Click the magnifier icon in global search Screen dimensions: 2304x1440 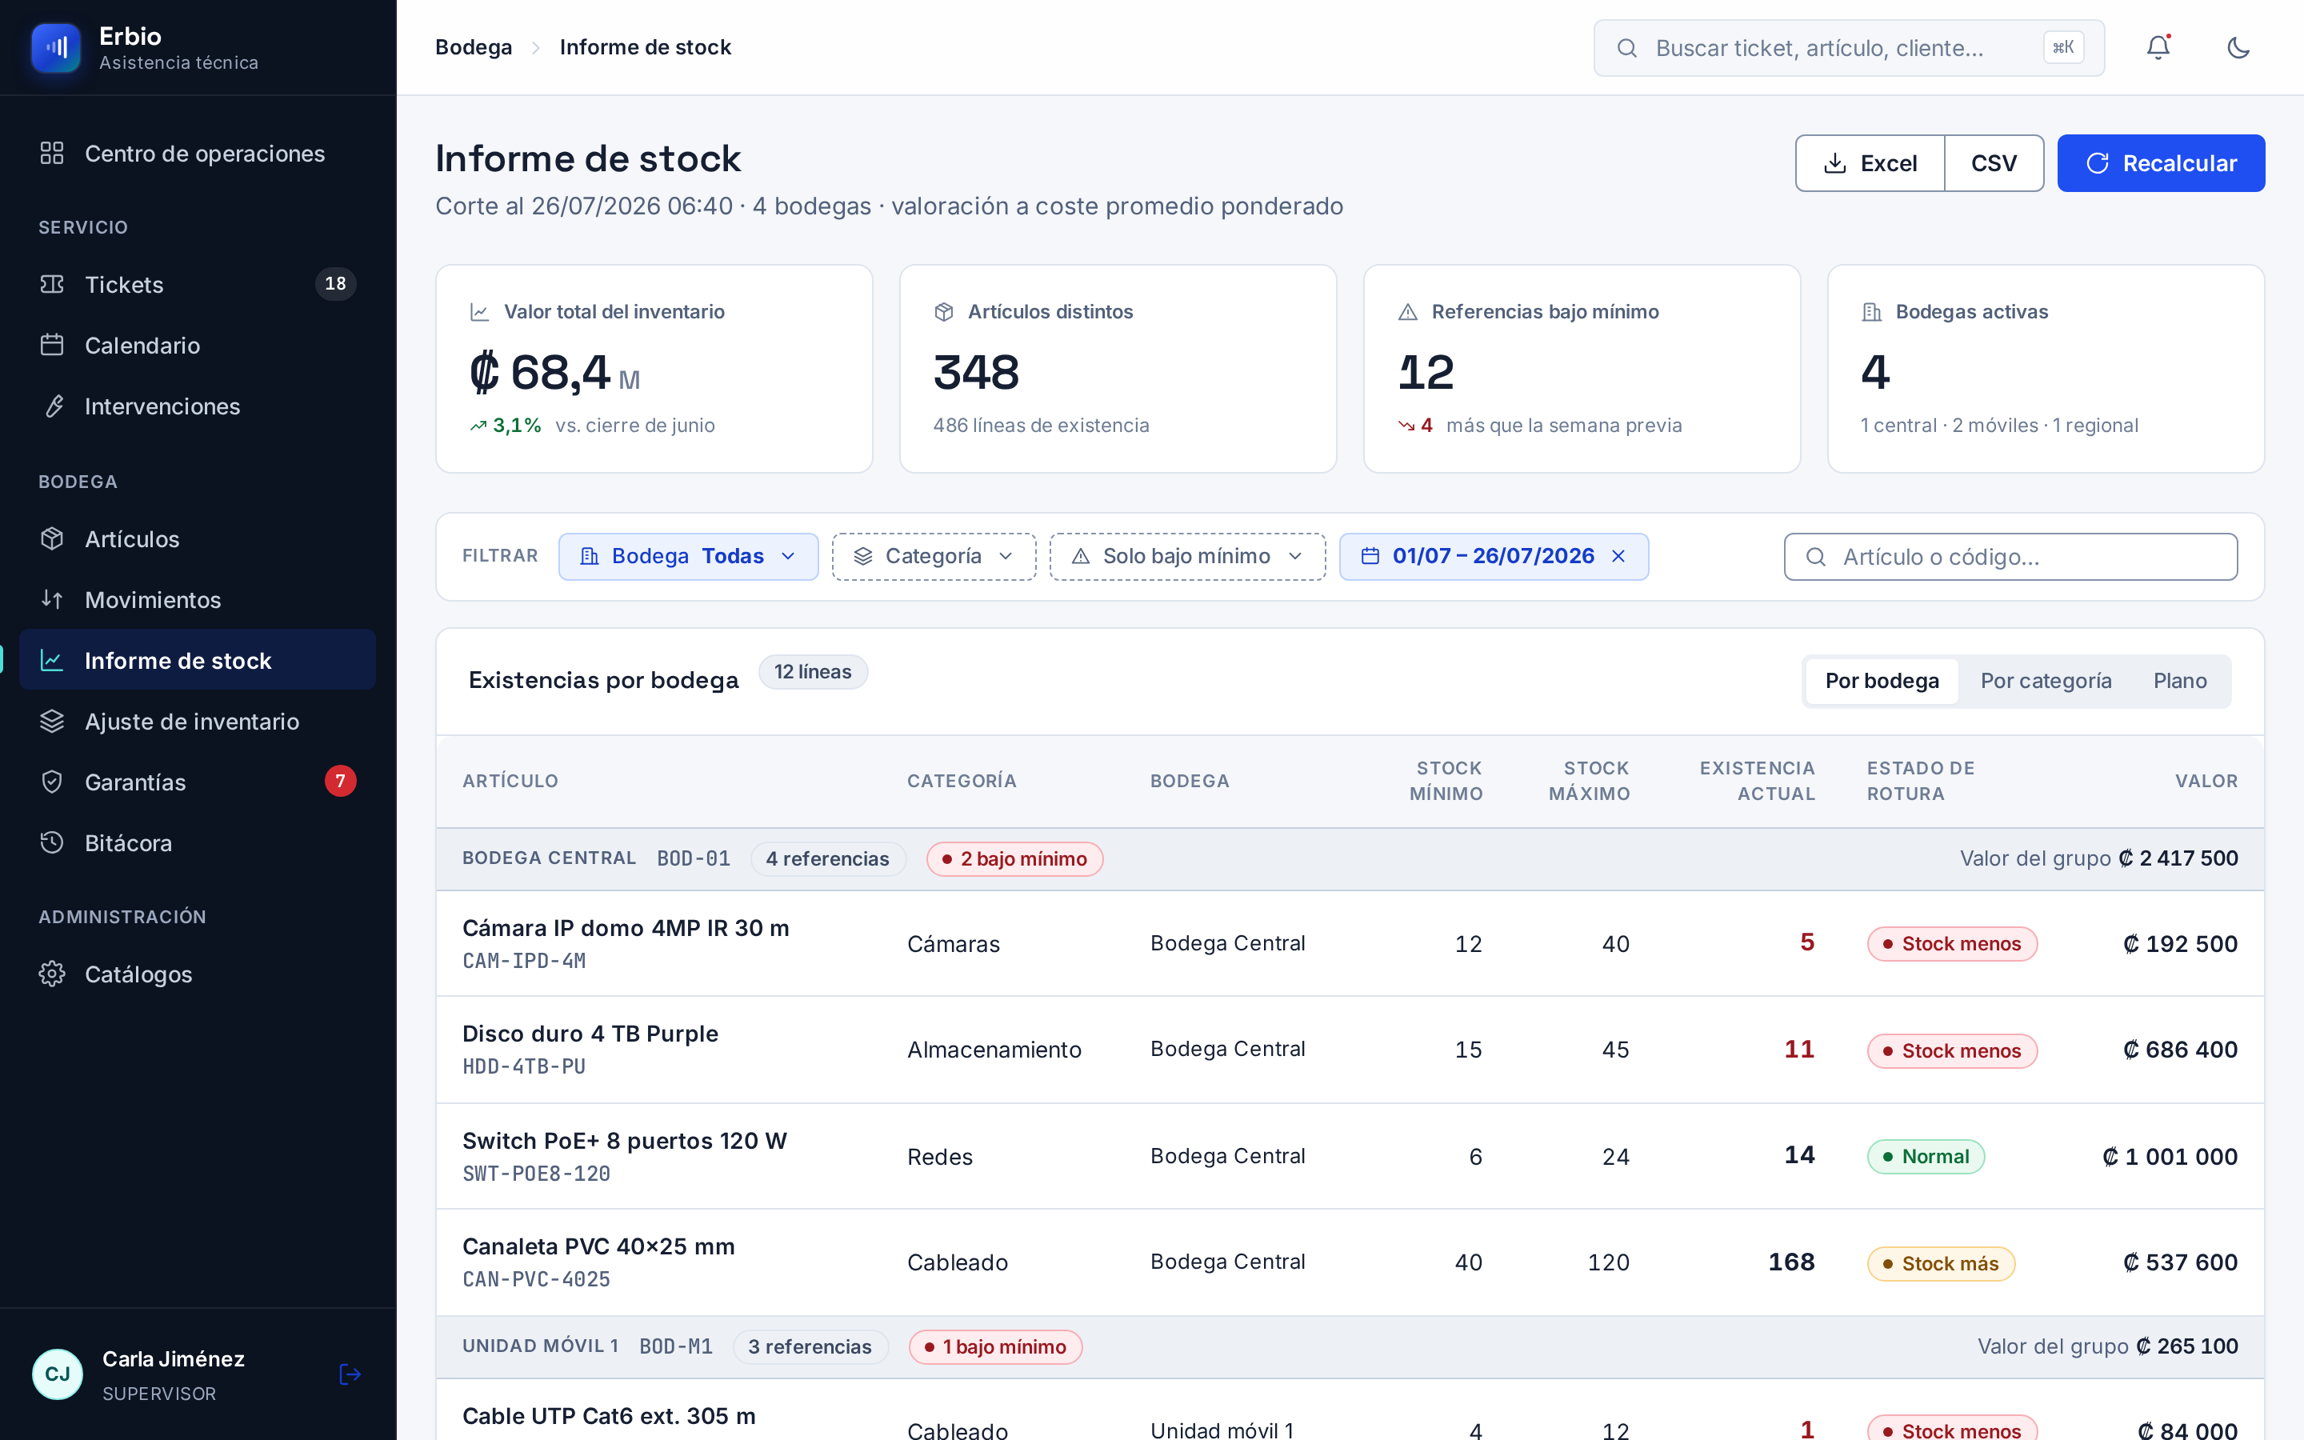click(1627, 48)
